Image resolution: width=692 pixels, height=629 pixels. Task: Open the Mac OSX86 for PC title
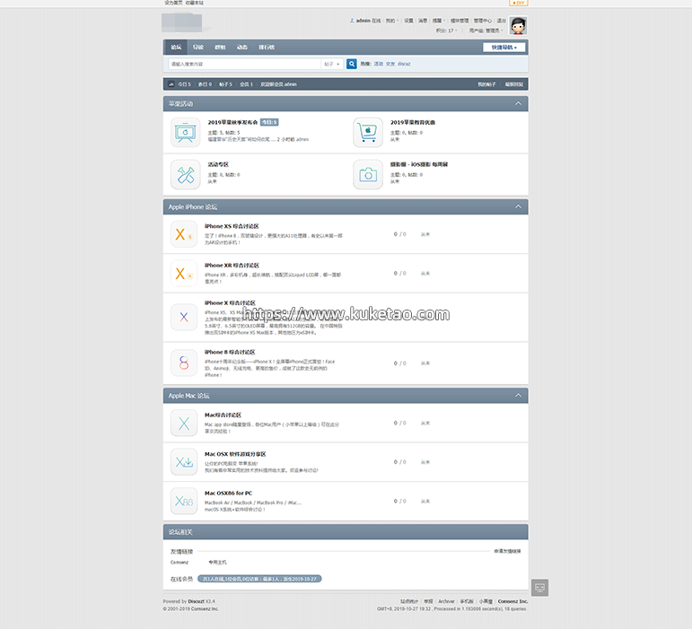(x=228, y=494)
